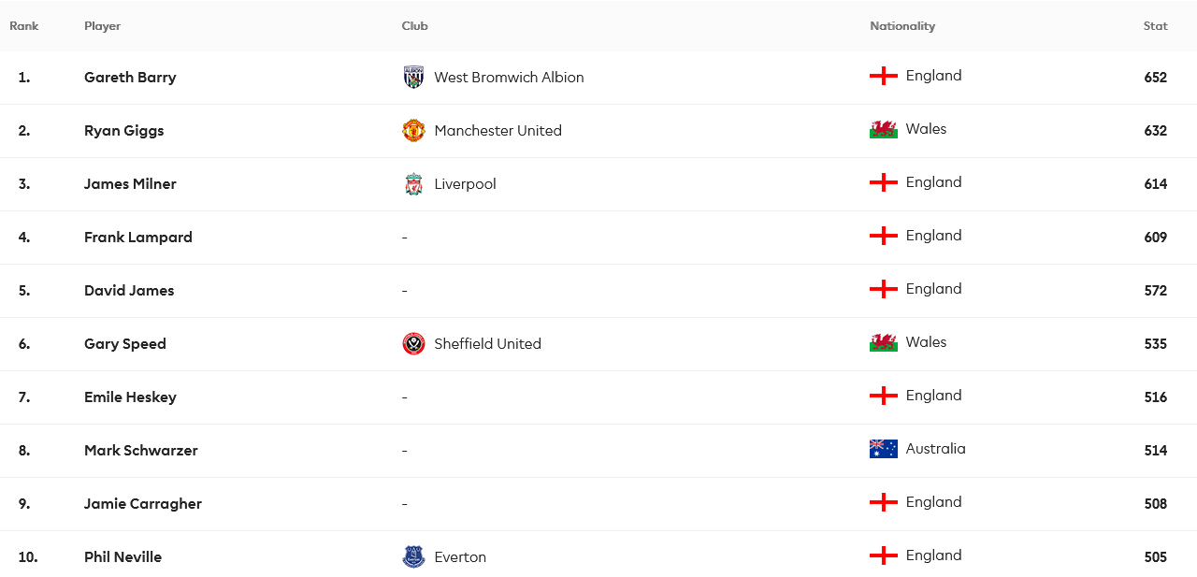
Task: Open Gareth Barry's player profile
Action: pyautogui.click(x=130, y=78)
